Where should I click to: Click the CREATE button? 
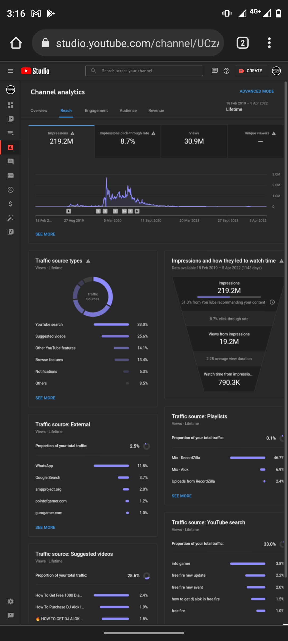pyautogui.click(x=251, y=71)
